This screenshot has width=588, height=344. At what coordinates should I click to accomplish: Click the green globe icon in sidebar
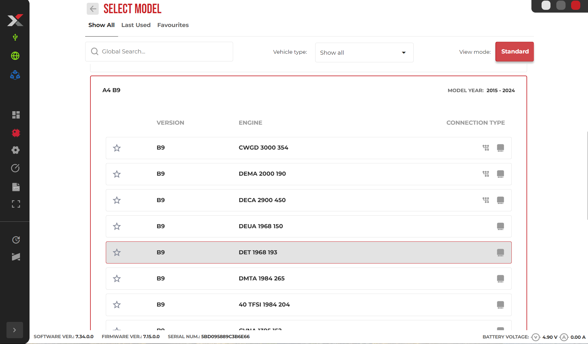[x=15, y=56]
